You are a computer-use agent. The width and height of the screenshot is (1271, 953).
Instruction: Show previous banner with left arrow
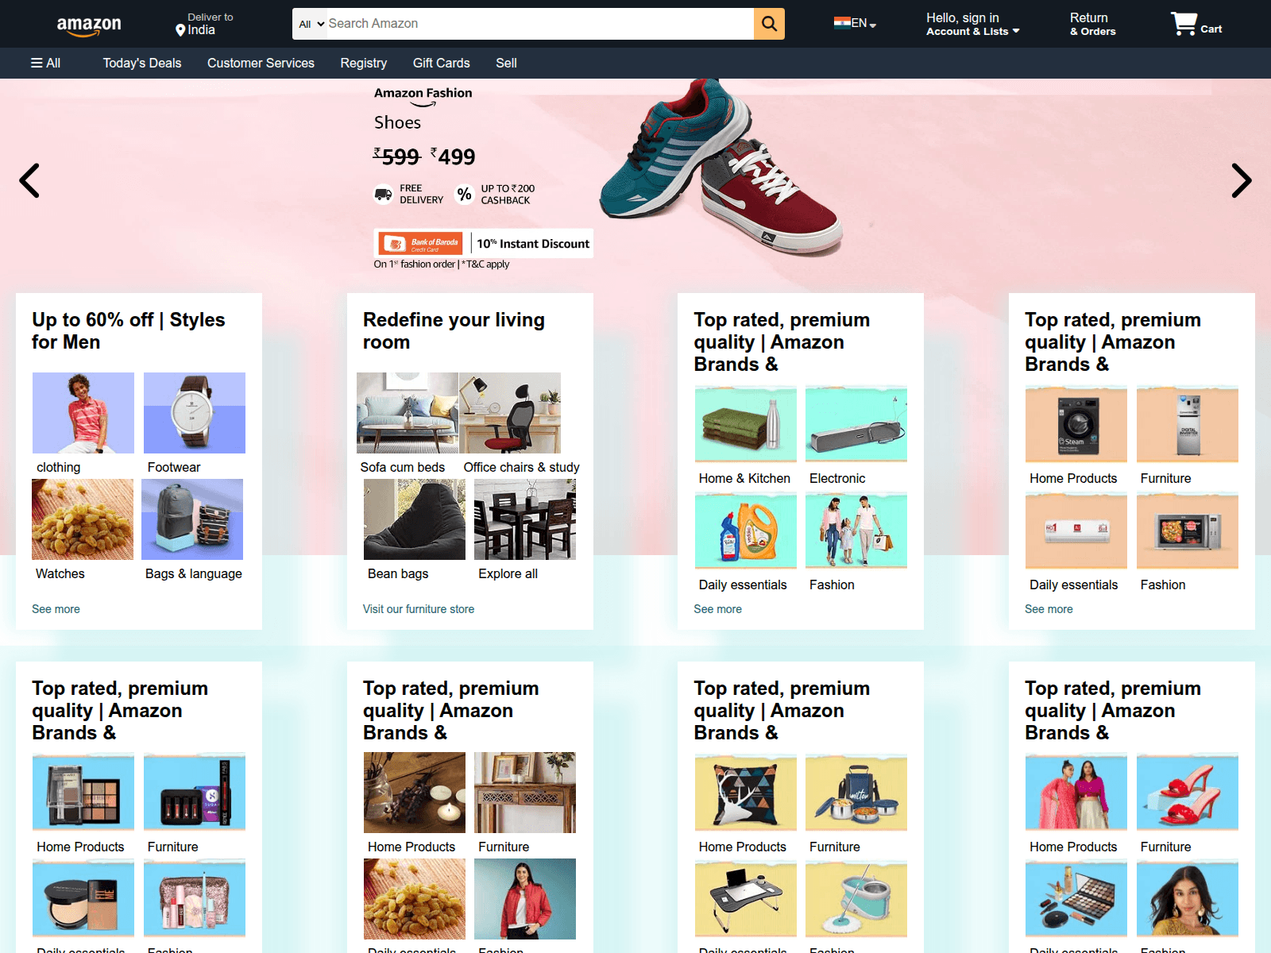click(29, 180)
